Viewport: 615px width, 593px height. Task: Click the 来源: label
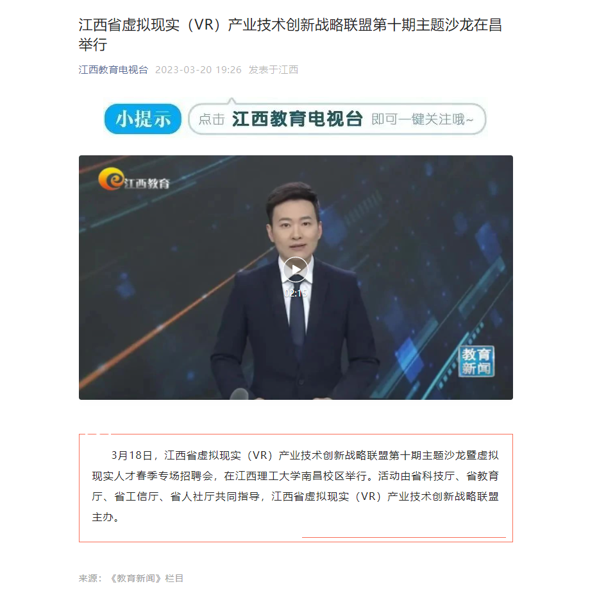coord(90,578)
